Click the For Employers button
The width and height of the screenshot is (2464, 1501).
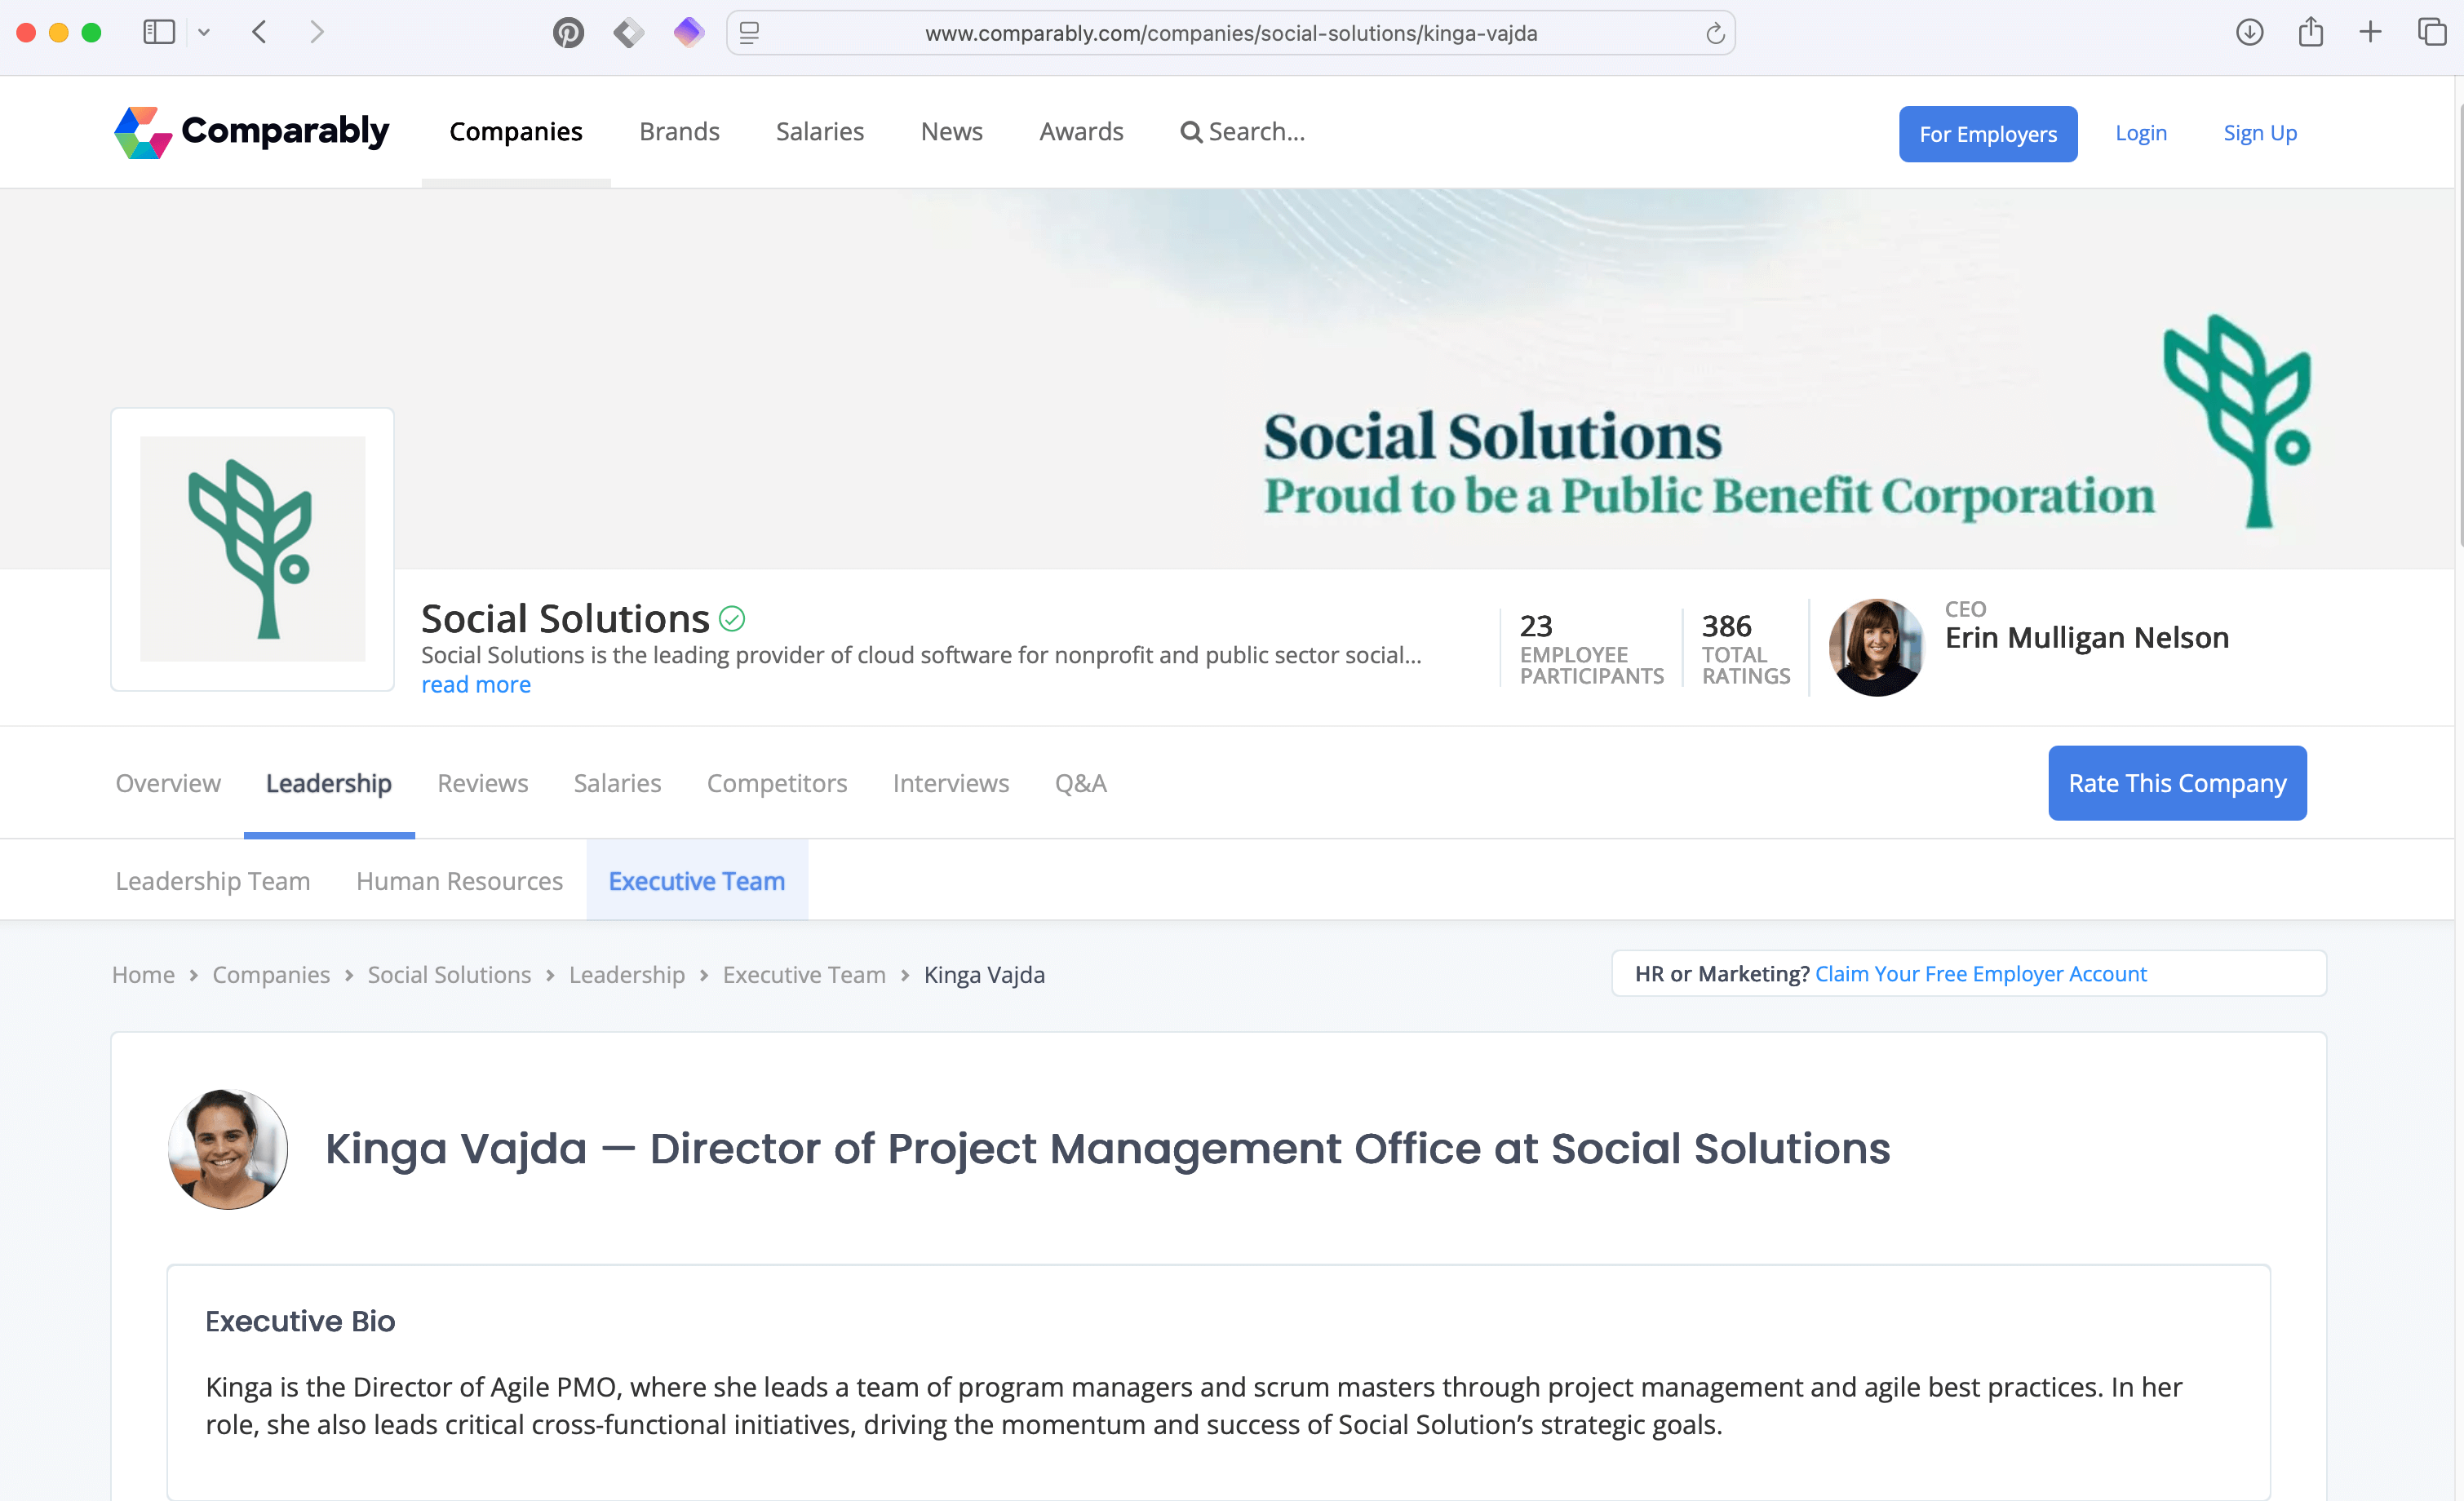point(1987,134)
